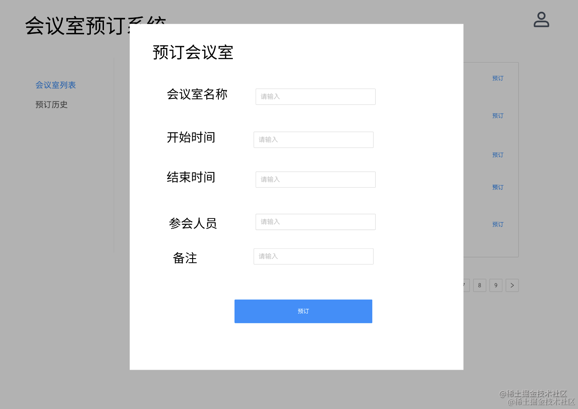The height and width of the screenshot is (409, 578).
Task: Click into the 开始时间 input field
Action: tap(313, 139)
